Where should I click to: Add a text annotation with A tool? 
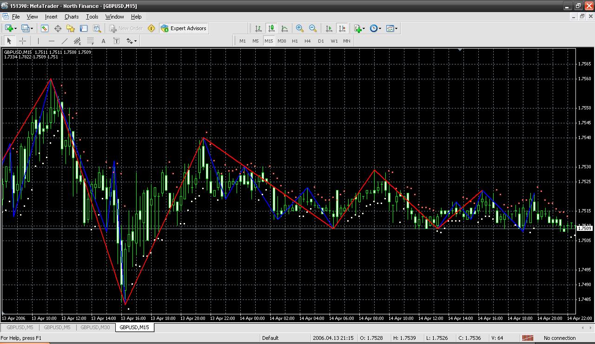pyautogui.click(x=103, y=41)
